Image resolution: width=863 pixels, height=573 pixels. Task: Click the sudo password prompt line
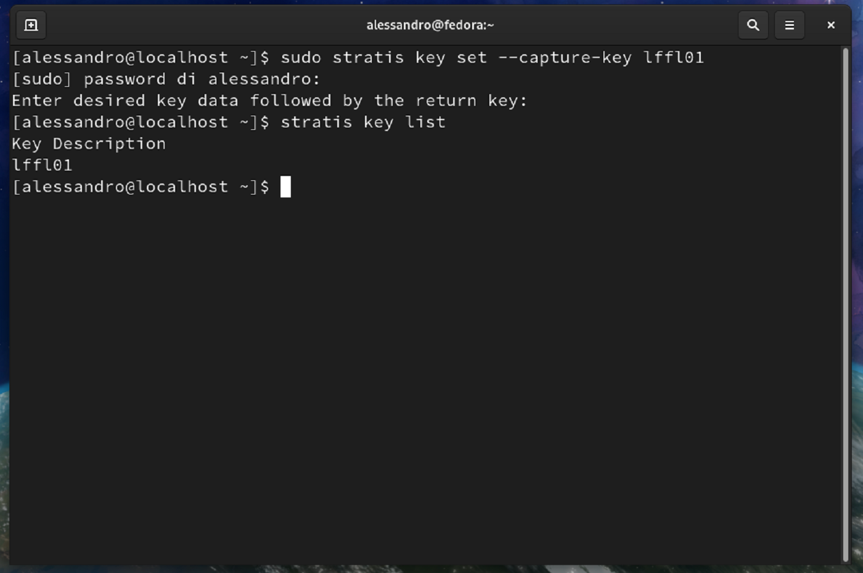click(166, 79)
